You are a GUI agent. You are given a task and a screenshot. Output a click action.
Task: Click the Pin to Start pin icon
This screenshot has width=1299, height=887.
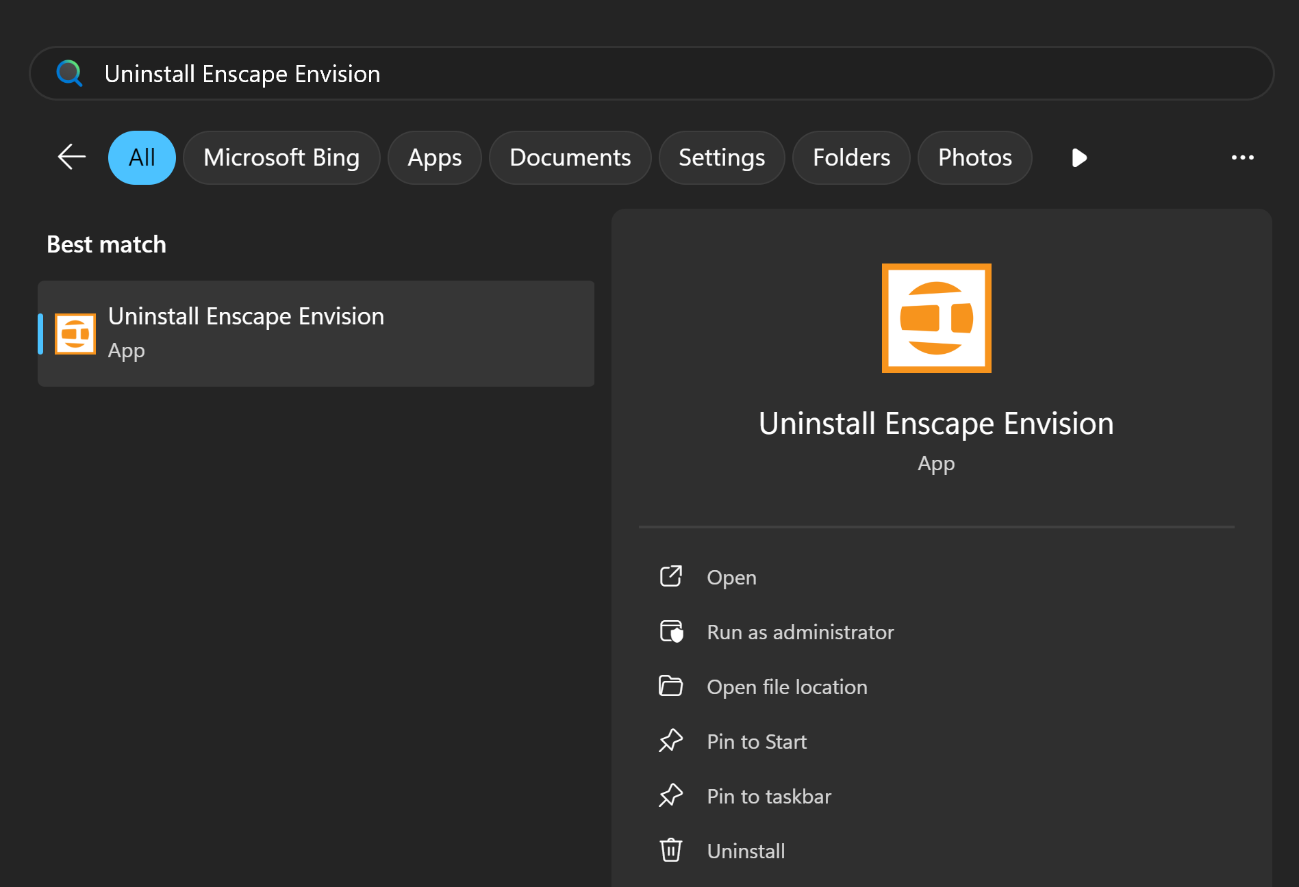pos(671,741)
